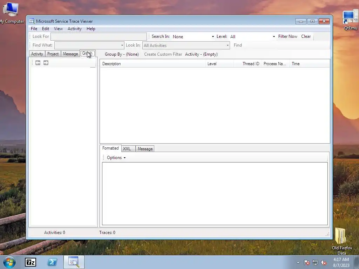Click the Find button

pos(238,45)
